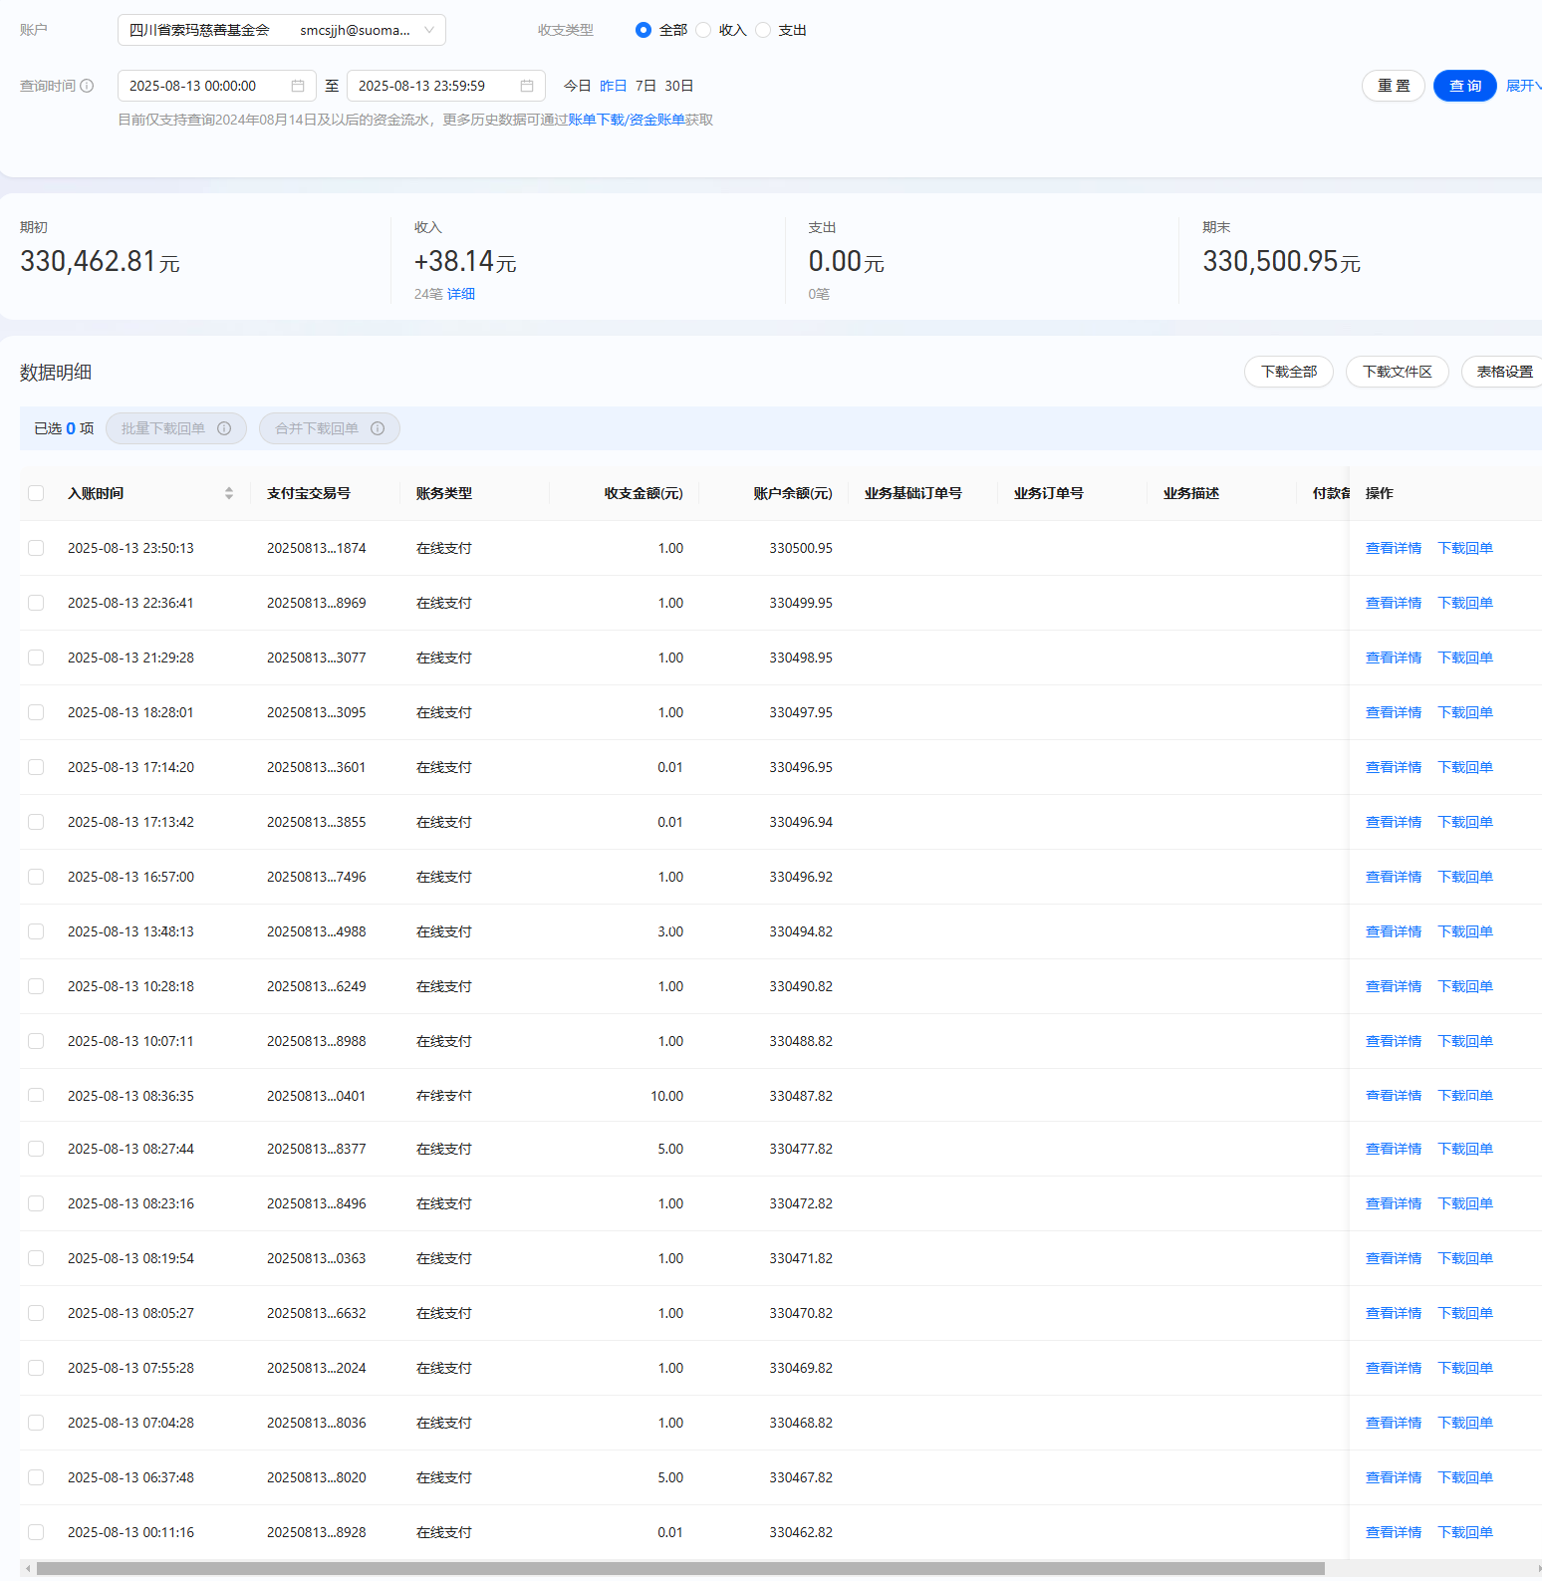
Task: Click the info icon beside 查询时间
Action: (x=87, y=86)
